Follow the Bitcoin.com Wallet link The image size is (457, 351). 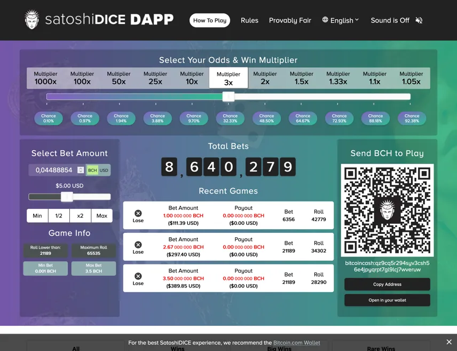tap(296, 342)
